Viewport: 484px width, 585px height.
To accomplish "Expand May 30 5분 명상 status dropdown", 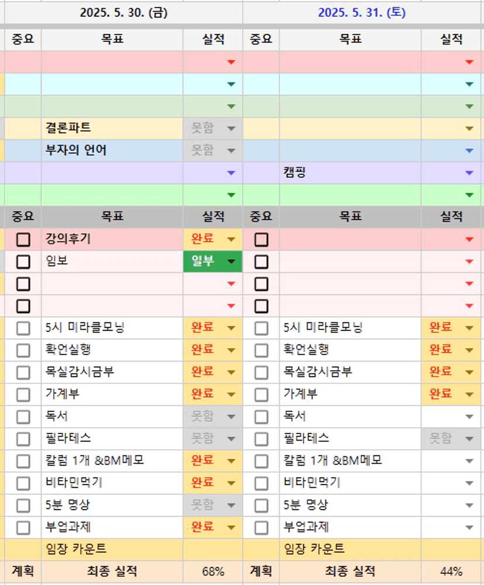I will [x=231, y=505].
